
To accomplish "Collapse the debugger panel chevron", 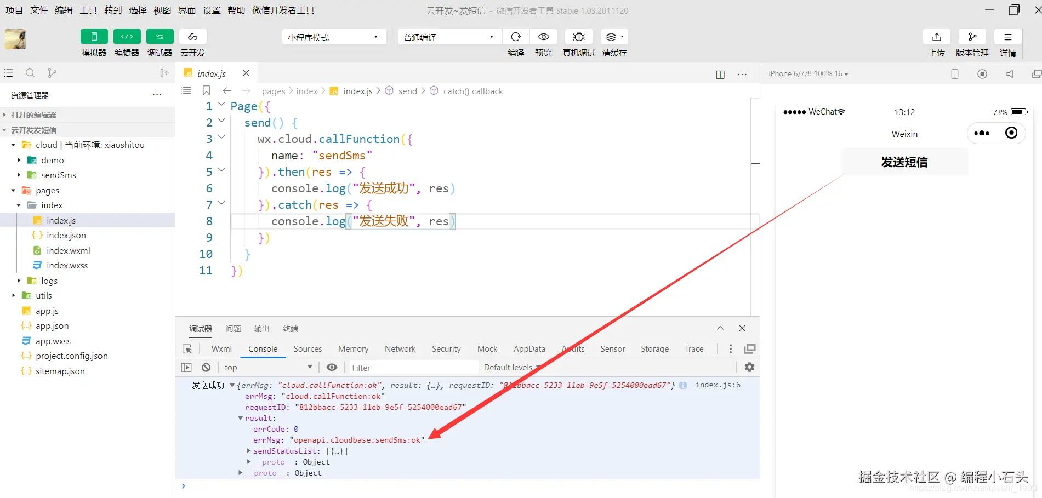I will click(x=720, y=328).
